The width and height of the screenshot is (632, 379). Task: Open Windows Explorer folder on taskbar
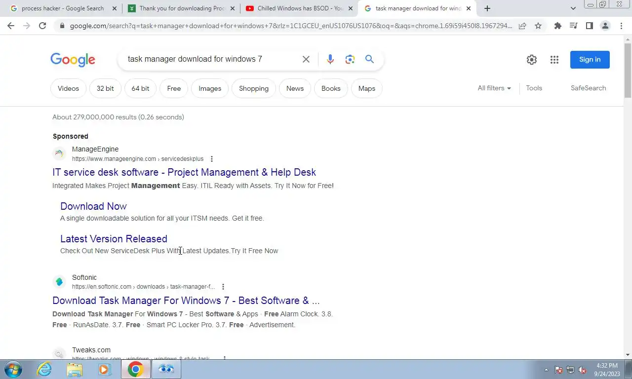click(x=75, y=369)
